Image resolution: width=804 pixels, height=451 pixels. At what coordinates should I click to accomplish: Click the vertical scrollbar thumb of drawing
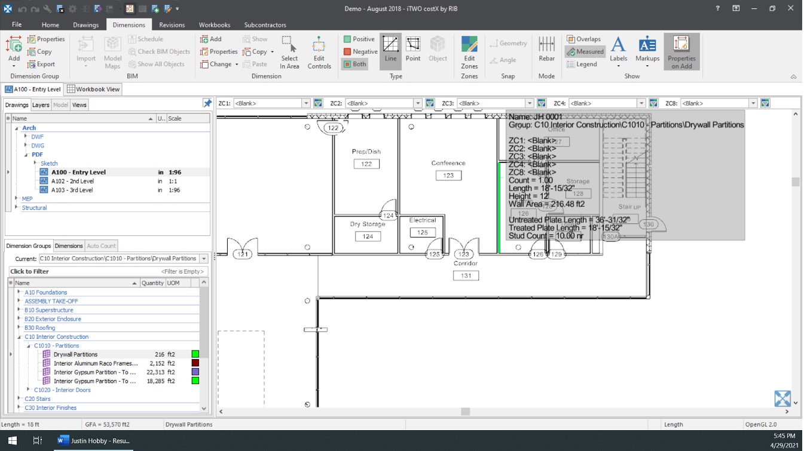point(795,182)
